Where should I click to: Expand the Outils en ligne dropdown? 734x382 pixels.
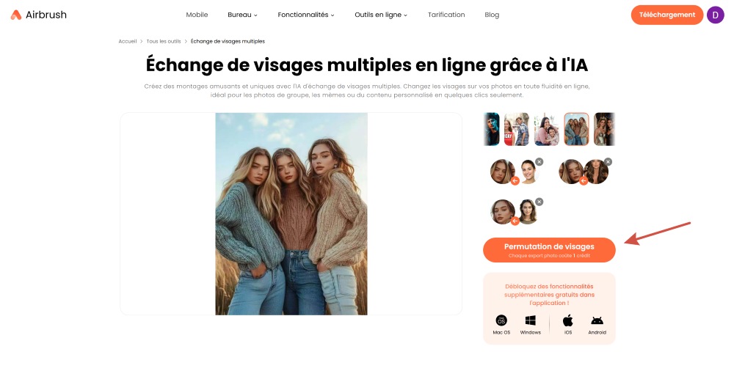tap(381, 15)
